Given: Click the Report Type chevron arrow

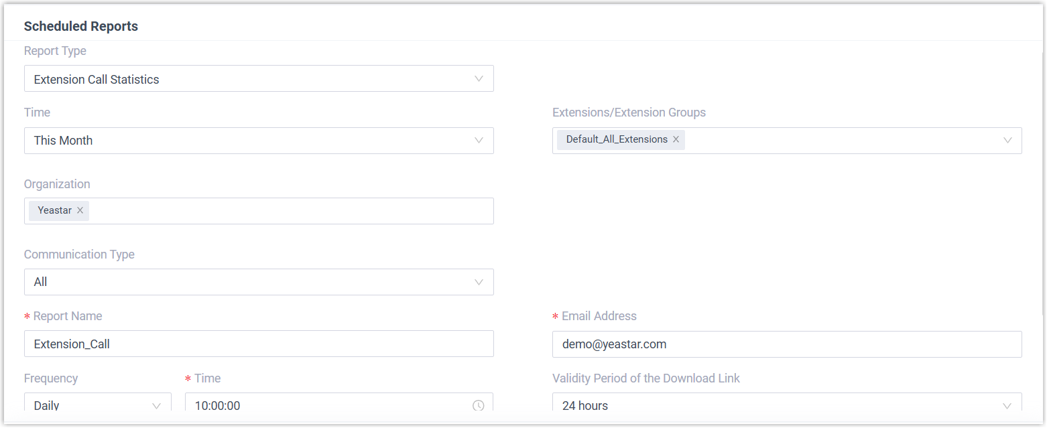Looking at the screenshot, I should [x=479, y=79].
